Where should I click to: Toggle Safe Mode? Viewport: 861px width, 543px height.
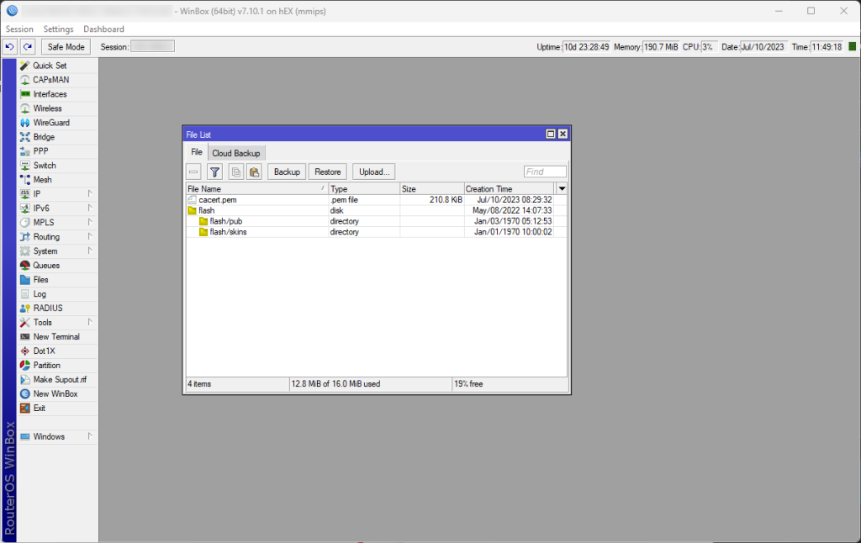66,47
